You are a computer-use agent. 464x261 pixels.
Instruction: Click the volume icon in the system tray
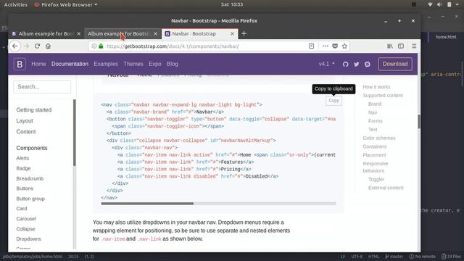(x=439, y=4)
